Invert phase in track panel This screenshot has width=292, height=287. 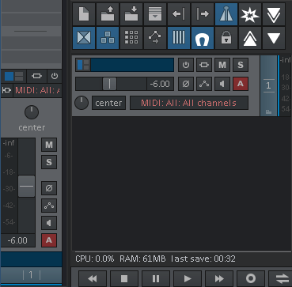(186, 84)
